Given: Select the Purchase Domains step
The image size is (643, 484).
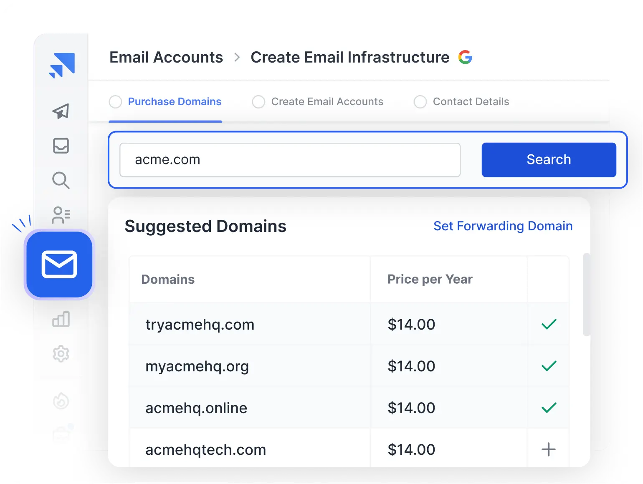Looking at the screenshot, I should [175, 101].
